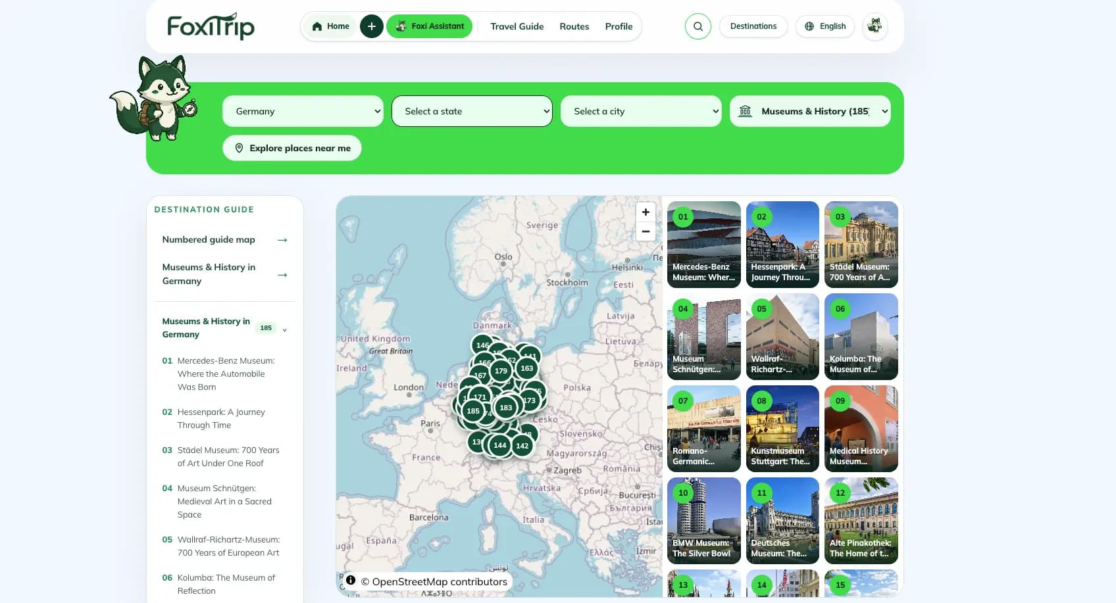This screenshot has height=603, width=1116.
Task: Open card 04 Museum Schnütgen thumbnail
Action: (704, 337)
